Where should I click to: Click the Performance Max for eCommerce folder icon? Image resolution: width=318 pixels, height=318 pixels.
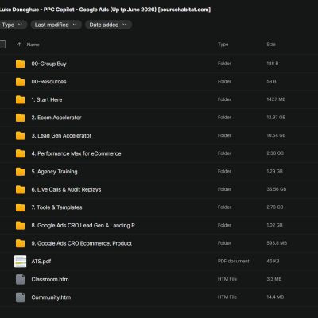21,153
